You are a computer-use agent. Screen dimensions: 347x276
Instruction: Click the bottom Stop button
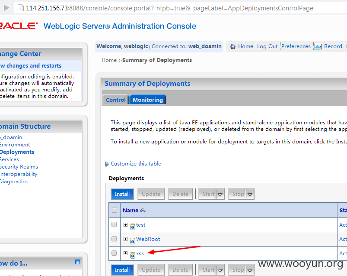(x=237, y=270)
